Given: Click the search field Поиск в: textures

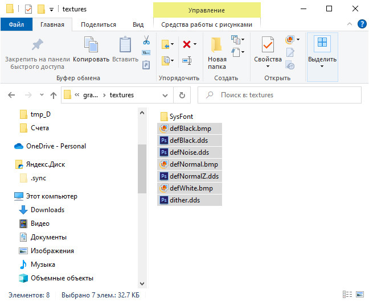Looking at the screenshot, I should coord(280,95).
